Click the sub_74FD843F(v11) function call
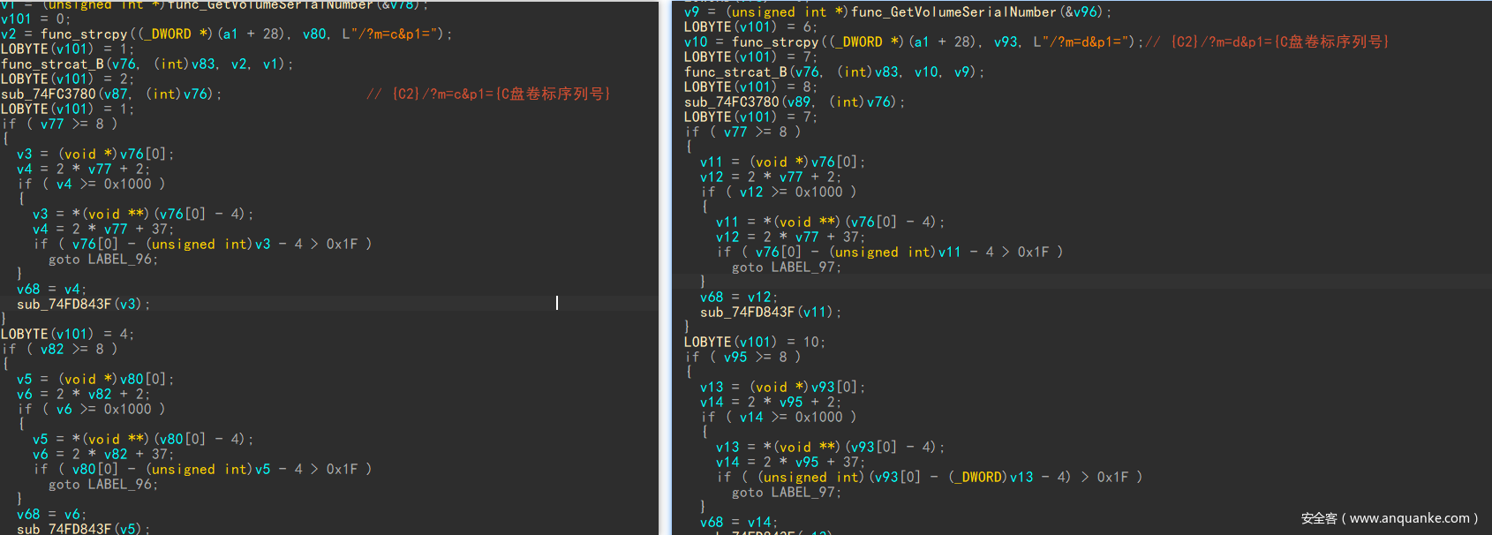 (770, 313)
